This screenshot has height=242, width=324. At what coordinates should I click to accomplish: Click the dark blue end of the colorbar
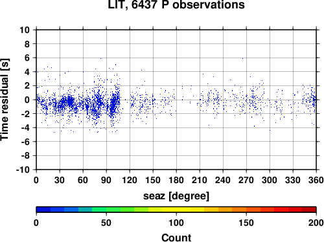pyautogui.click(x=43, y=210)
